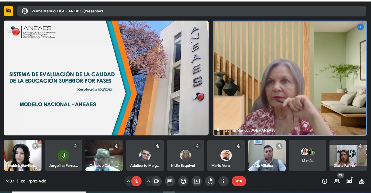Click the presentation-off icon at top left
The height and width of the screenshot is (193, 371).
point(9,11)
